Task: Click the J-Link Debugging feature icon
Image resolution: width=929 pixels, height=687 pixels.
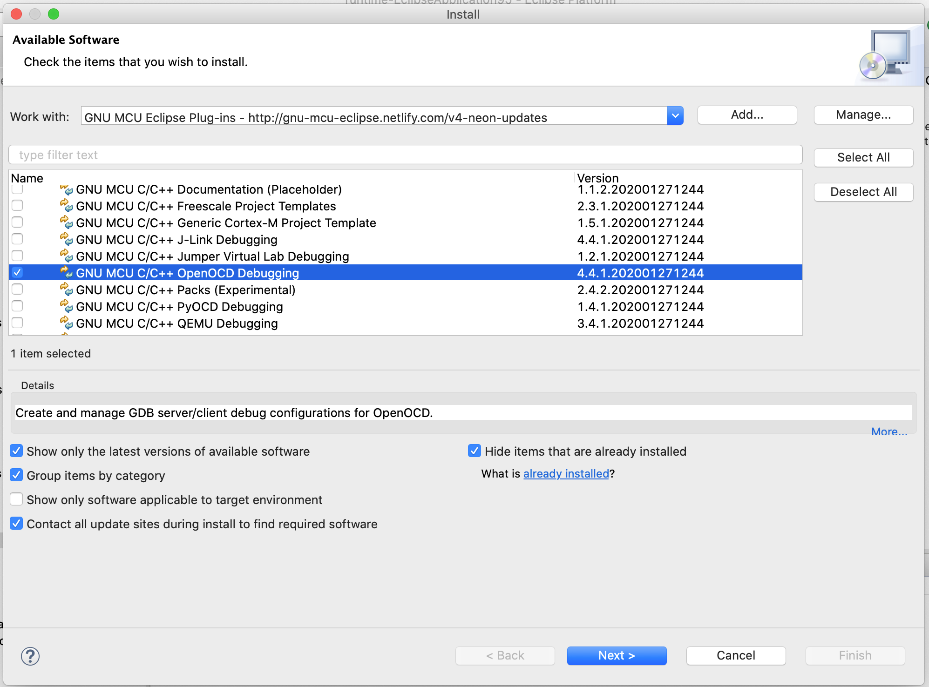Action: tap(66, 239)
